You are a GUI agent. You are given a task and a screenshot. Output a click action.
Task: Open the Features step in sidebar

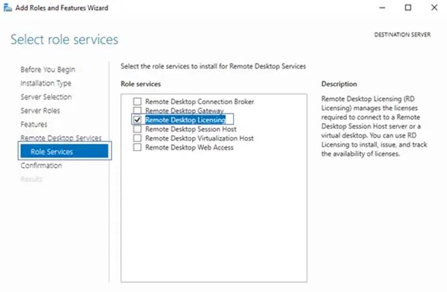pos(34,124)
